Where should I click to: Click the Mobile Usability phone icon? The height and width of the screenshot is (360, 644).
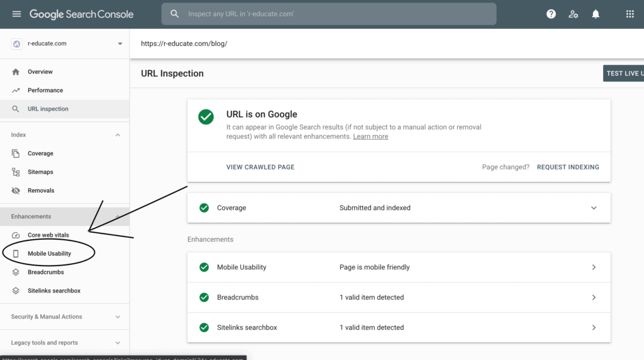tap(16, 254)
